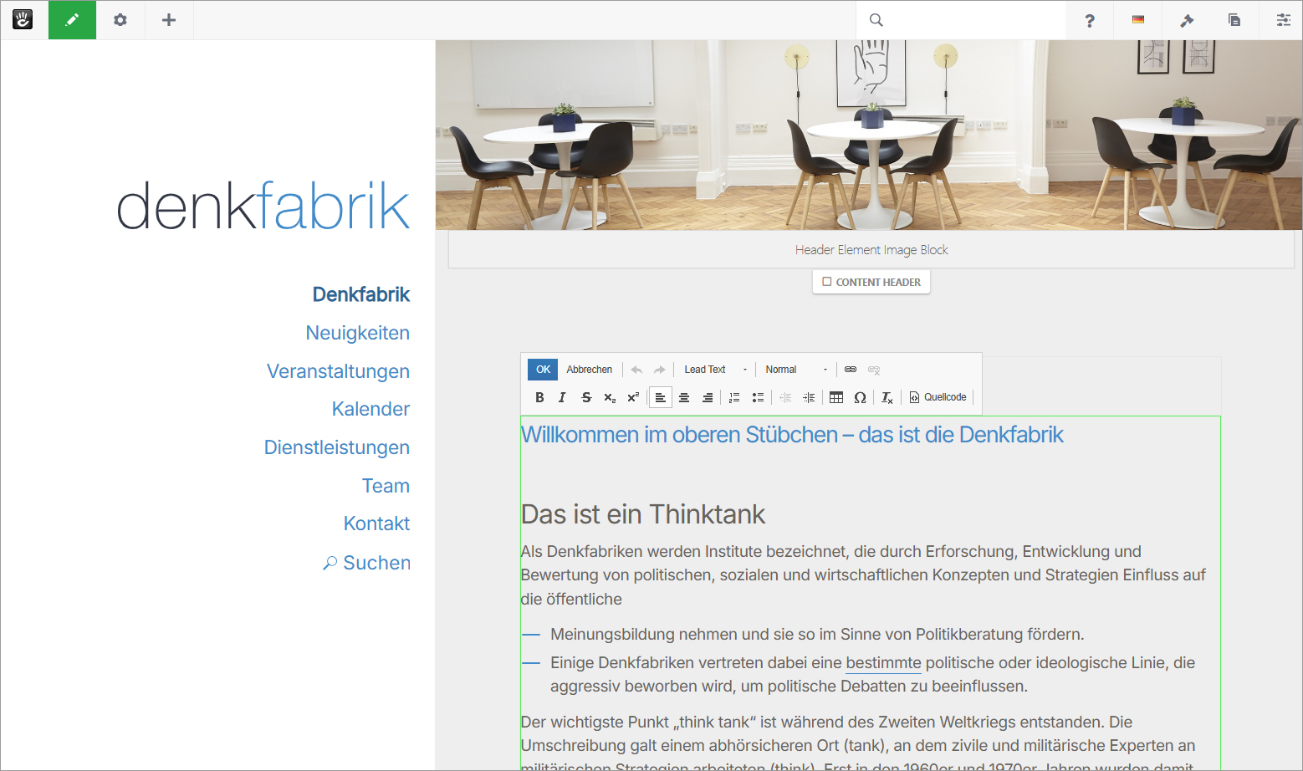This screenshot has height=771, width=1303.
Task: Toggle italic formatting
Action: coord(562,397)
